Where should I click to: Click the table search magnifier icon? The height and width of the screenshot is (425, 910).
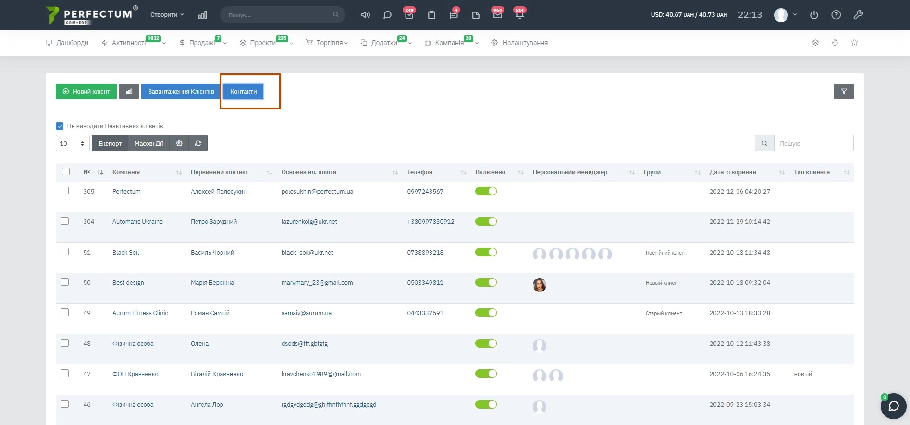[764, 143]
